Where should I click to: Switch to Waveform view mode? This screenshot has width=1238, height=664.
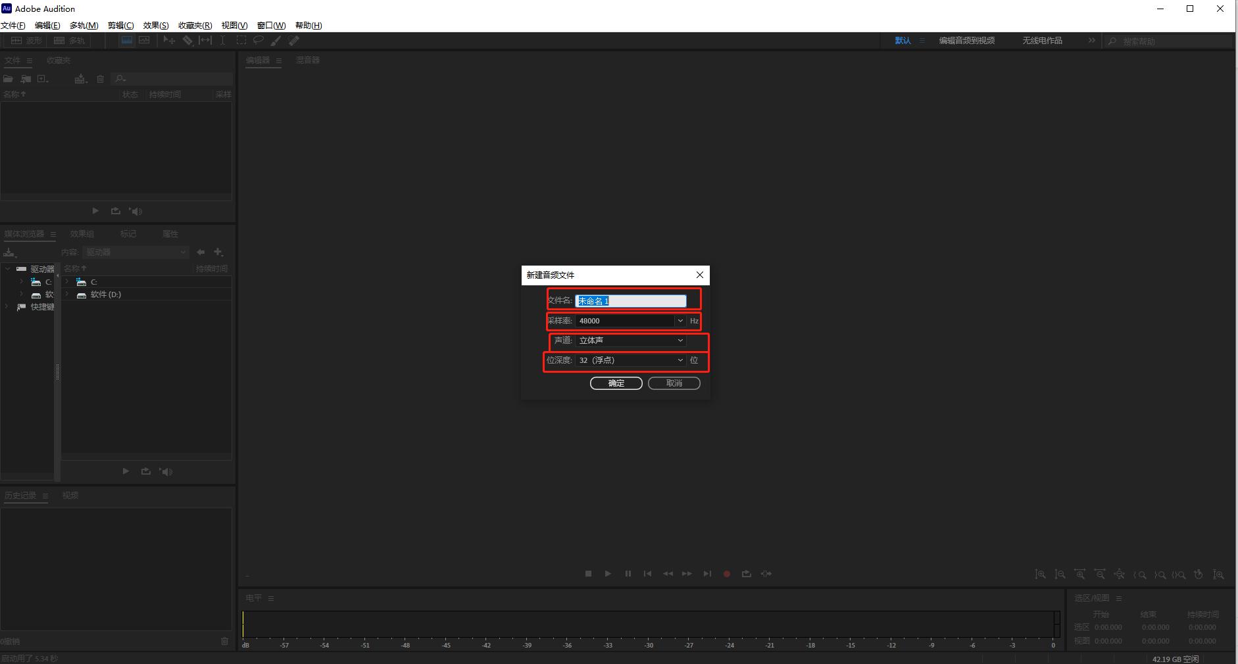click(x=27, y=41)
